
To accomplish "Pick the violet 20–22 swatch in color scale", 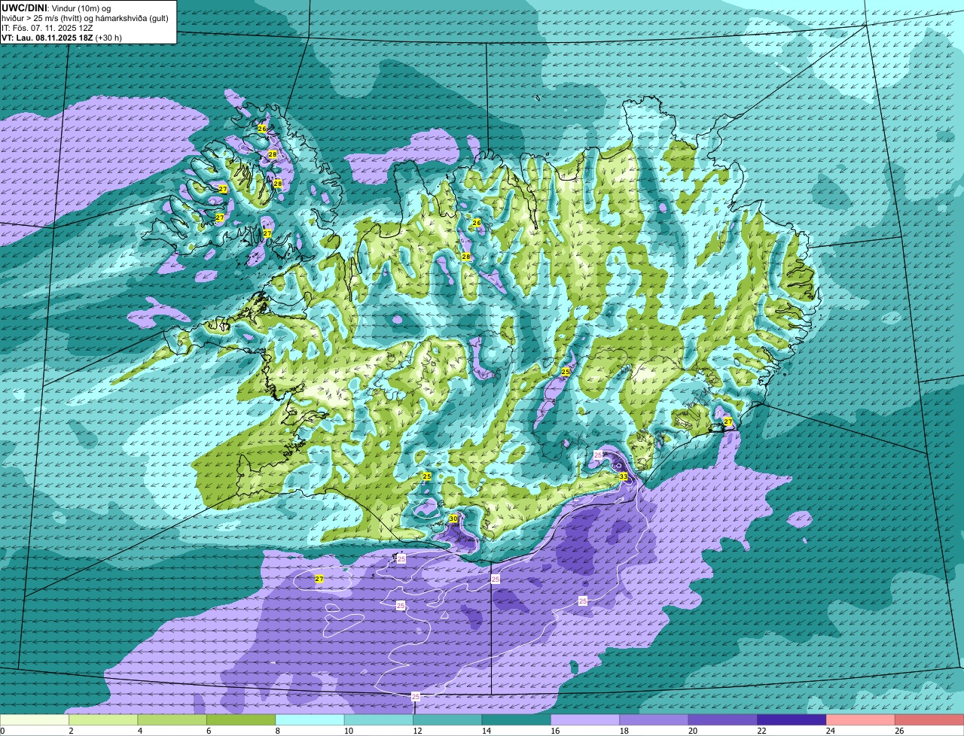I will tap(723, 720).
